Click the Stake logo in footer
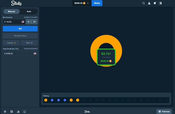The image size is (175, 114). [x=87, y=111]
